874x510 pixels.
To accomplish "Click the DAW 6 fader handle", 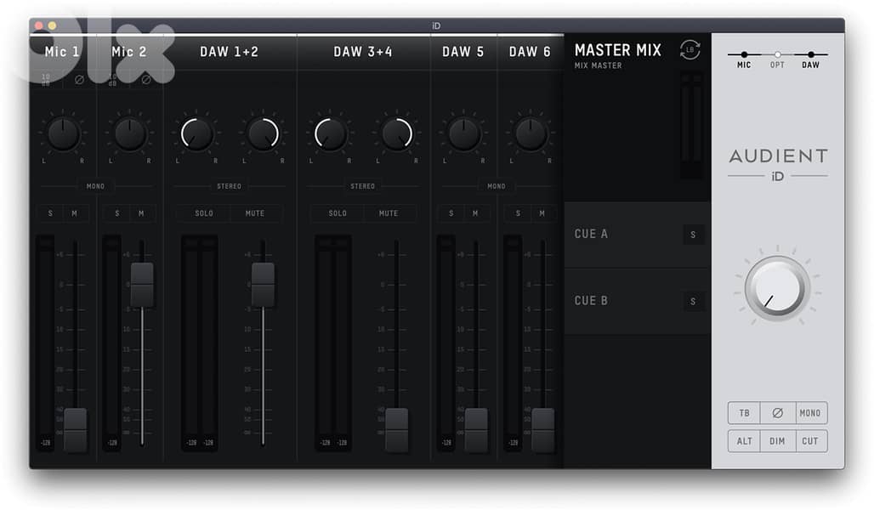I will pos(543,430).
